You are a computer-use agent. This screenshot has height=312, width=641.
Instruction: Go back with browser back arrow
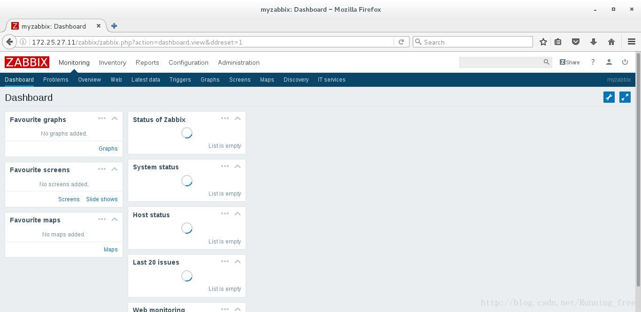[9, 42]
